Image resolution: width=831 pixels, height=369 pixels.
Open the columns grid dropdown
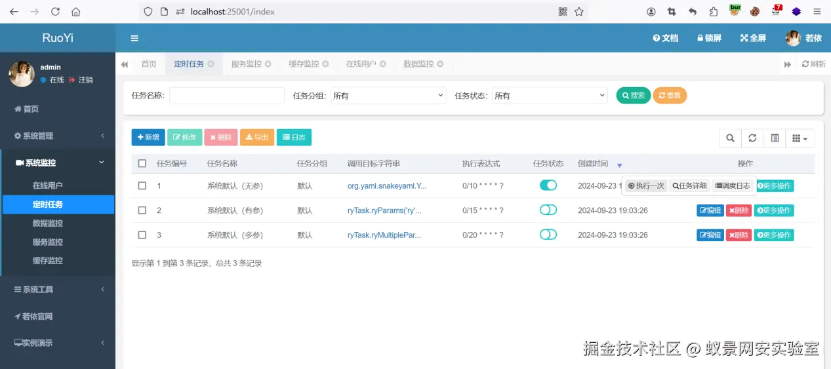(x=800, y=138)
